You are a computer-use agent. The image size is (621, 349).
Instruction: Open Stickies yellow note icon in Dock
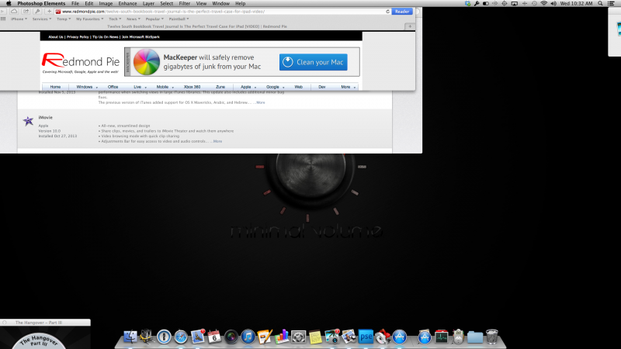click(x=315, y=337)
